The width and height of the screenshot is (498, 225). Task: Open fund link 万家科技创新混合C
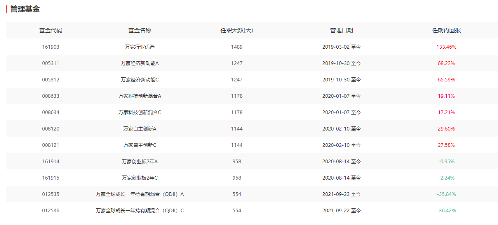pos(140,112)
